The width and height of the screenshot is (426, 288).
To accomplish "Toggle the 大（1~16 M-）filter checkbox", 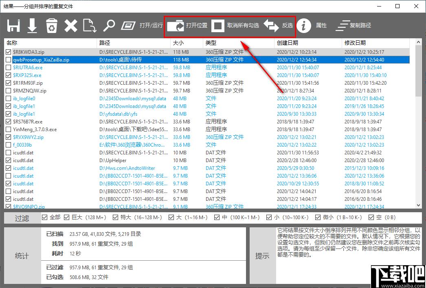I will click(x=171, y=218).
